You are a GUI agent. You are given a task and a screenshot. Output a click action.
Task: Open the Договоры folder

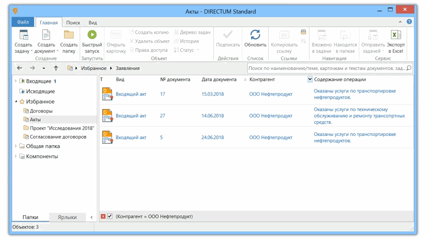click(41, 111)
